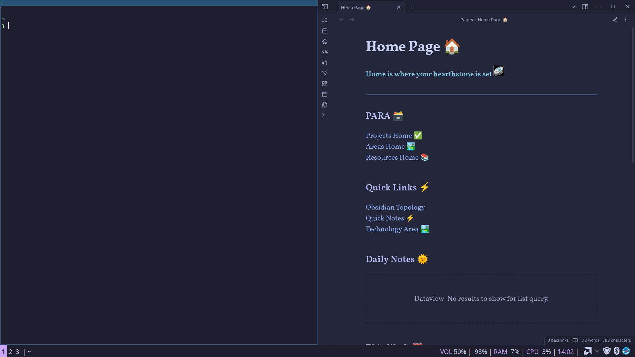Toggle the Obsidian right sidebar panel
635x357 pixels.
pyautogui.click(x=585, y=7)
